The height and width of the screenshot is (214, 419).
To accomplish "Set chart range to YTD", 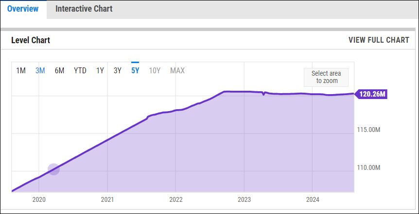I will (80, 71).
